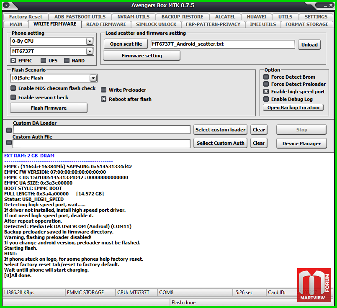Expand the MT6737T CPU model dropdown
The width and height of the screenshot is (337, 308).
90,51
